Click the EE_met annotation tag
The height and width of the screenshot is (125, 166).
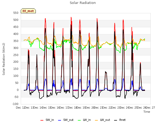tap(28, 11)
